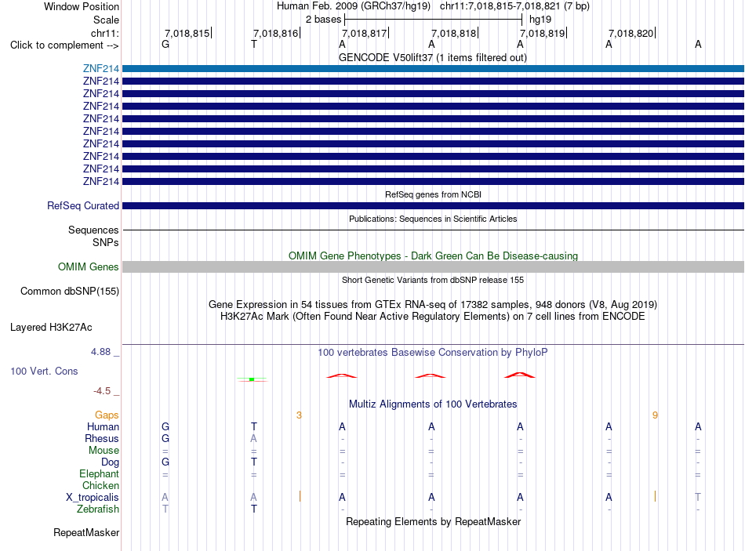The height and width of the screenshot is (551, 745).
Task: Open the 100 Vert. Cons track label
Action: tap(44, 371)
